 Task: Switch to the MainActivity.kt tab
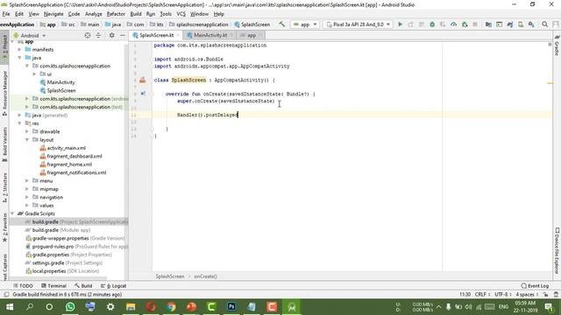(210, 35)
